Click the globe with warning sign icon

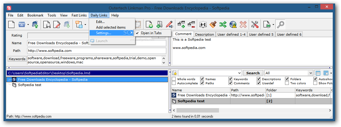[x=233, y=24]
